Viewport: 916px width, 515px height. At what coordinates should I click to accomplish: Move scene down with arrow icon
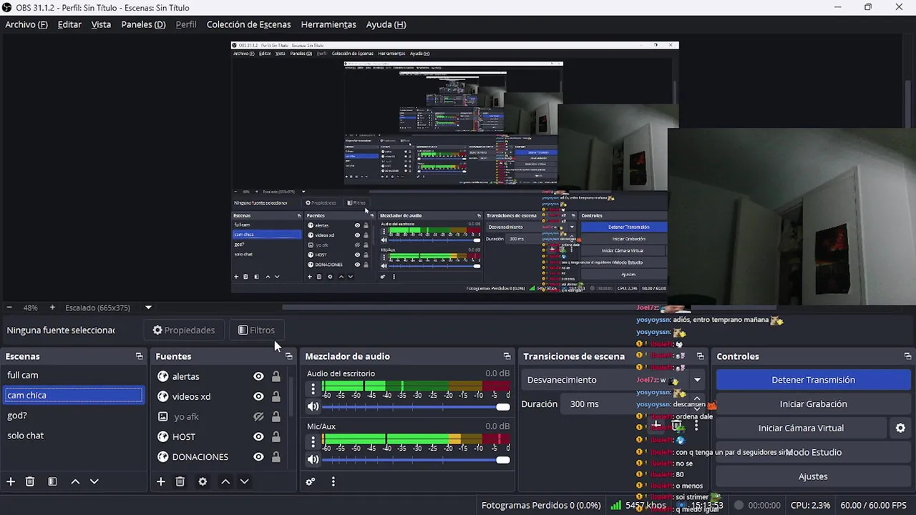(94, 481)
